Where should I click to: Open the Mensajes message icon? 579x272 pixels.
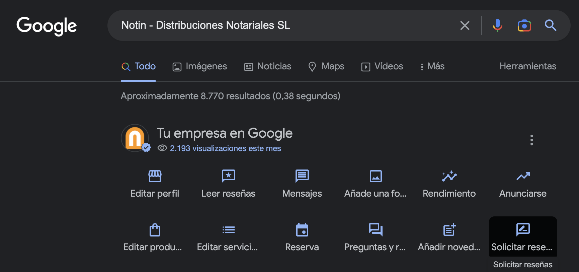[x=302, y=176]
